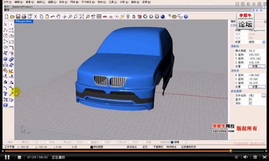Toggle the 中点 (Mid) osnap checkbox

(x=48, y=142)
